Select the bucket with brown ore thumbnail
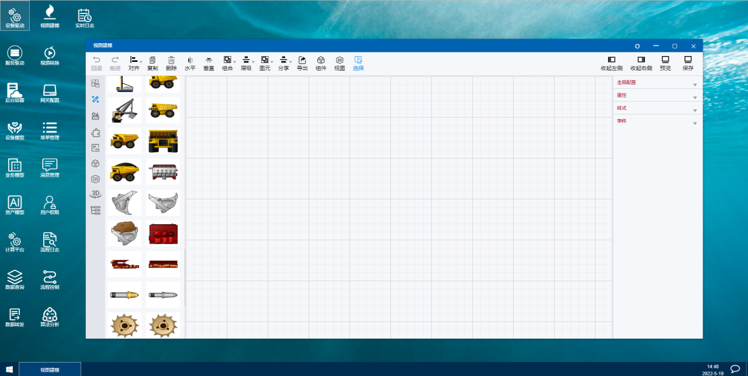Screen dimensions: 748x376 coord(124,233)
